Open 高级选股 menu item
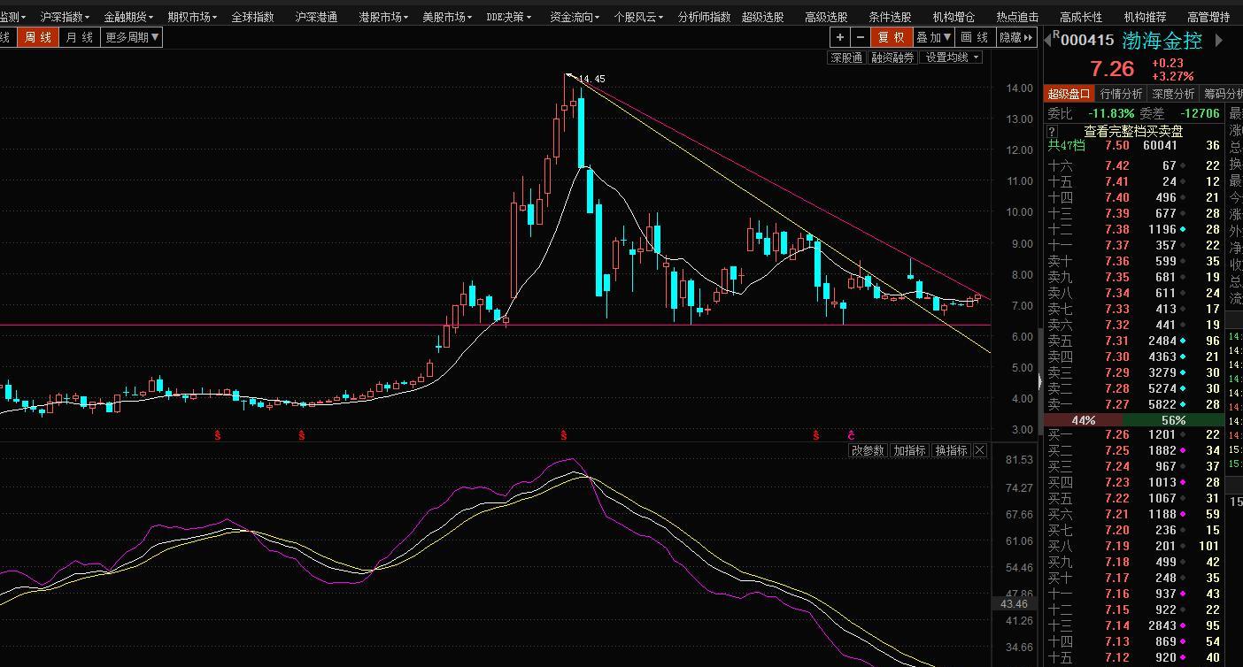This screenshot has width=1243, height=667. click(x=826, y=17)
